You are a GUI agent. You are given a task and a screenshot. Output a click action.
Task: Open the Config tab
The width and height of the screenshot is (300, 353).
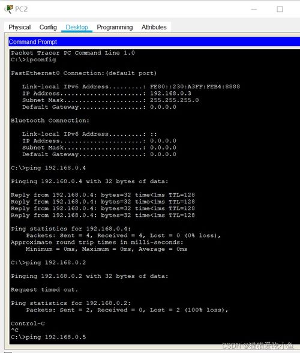point(48,27)
